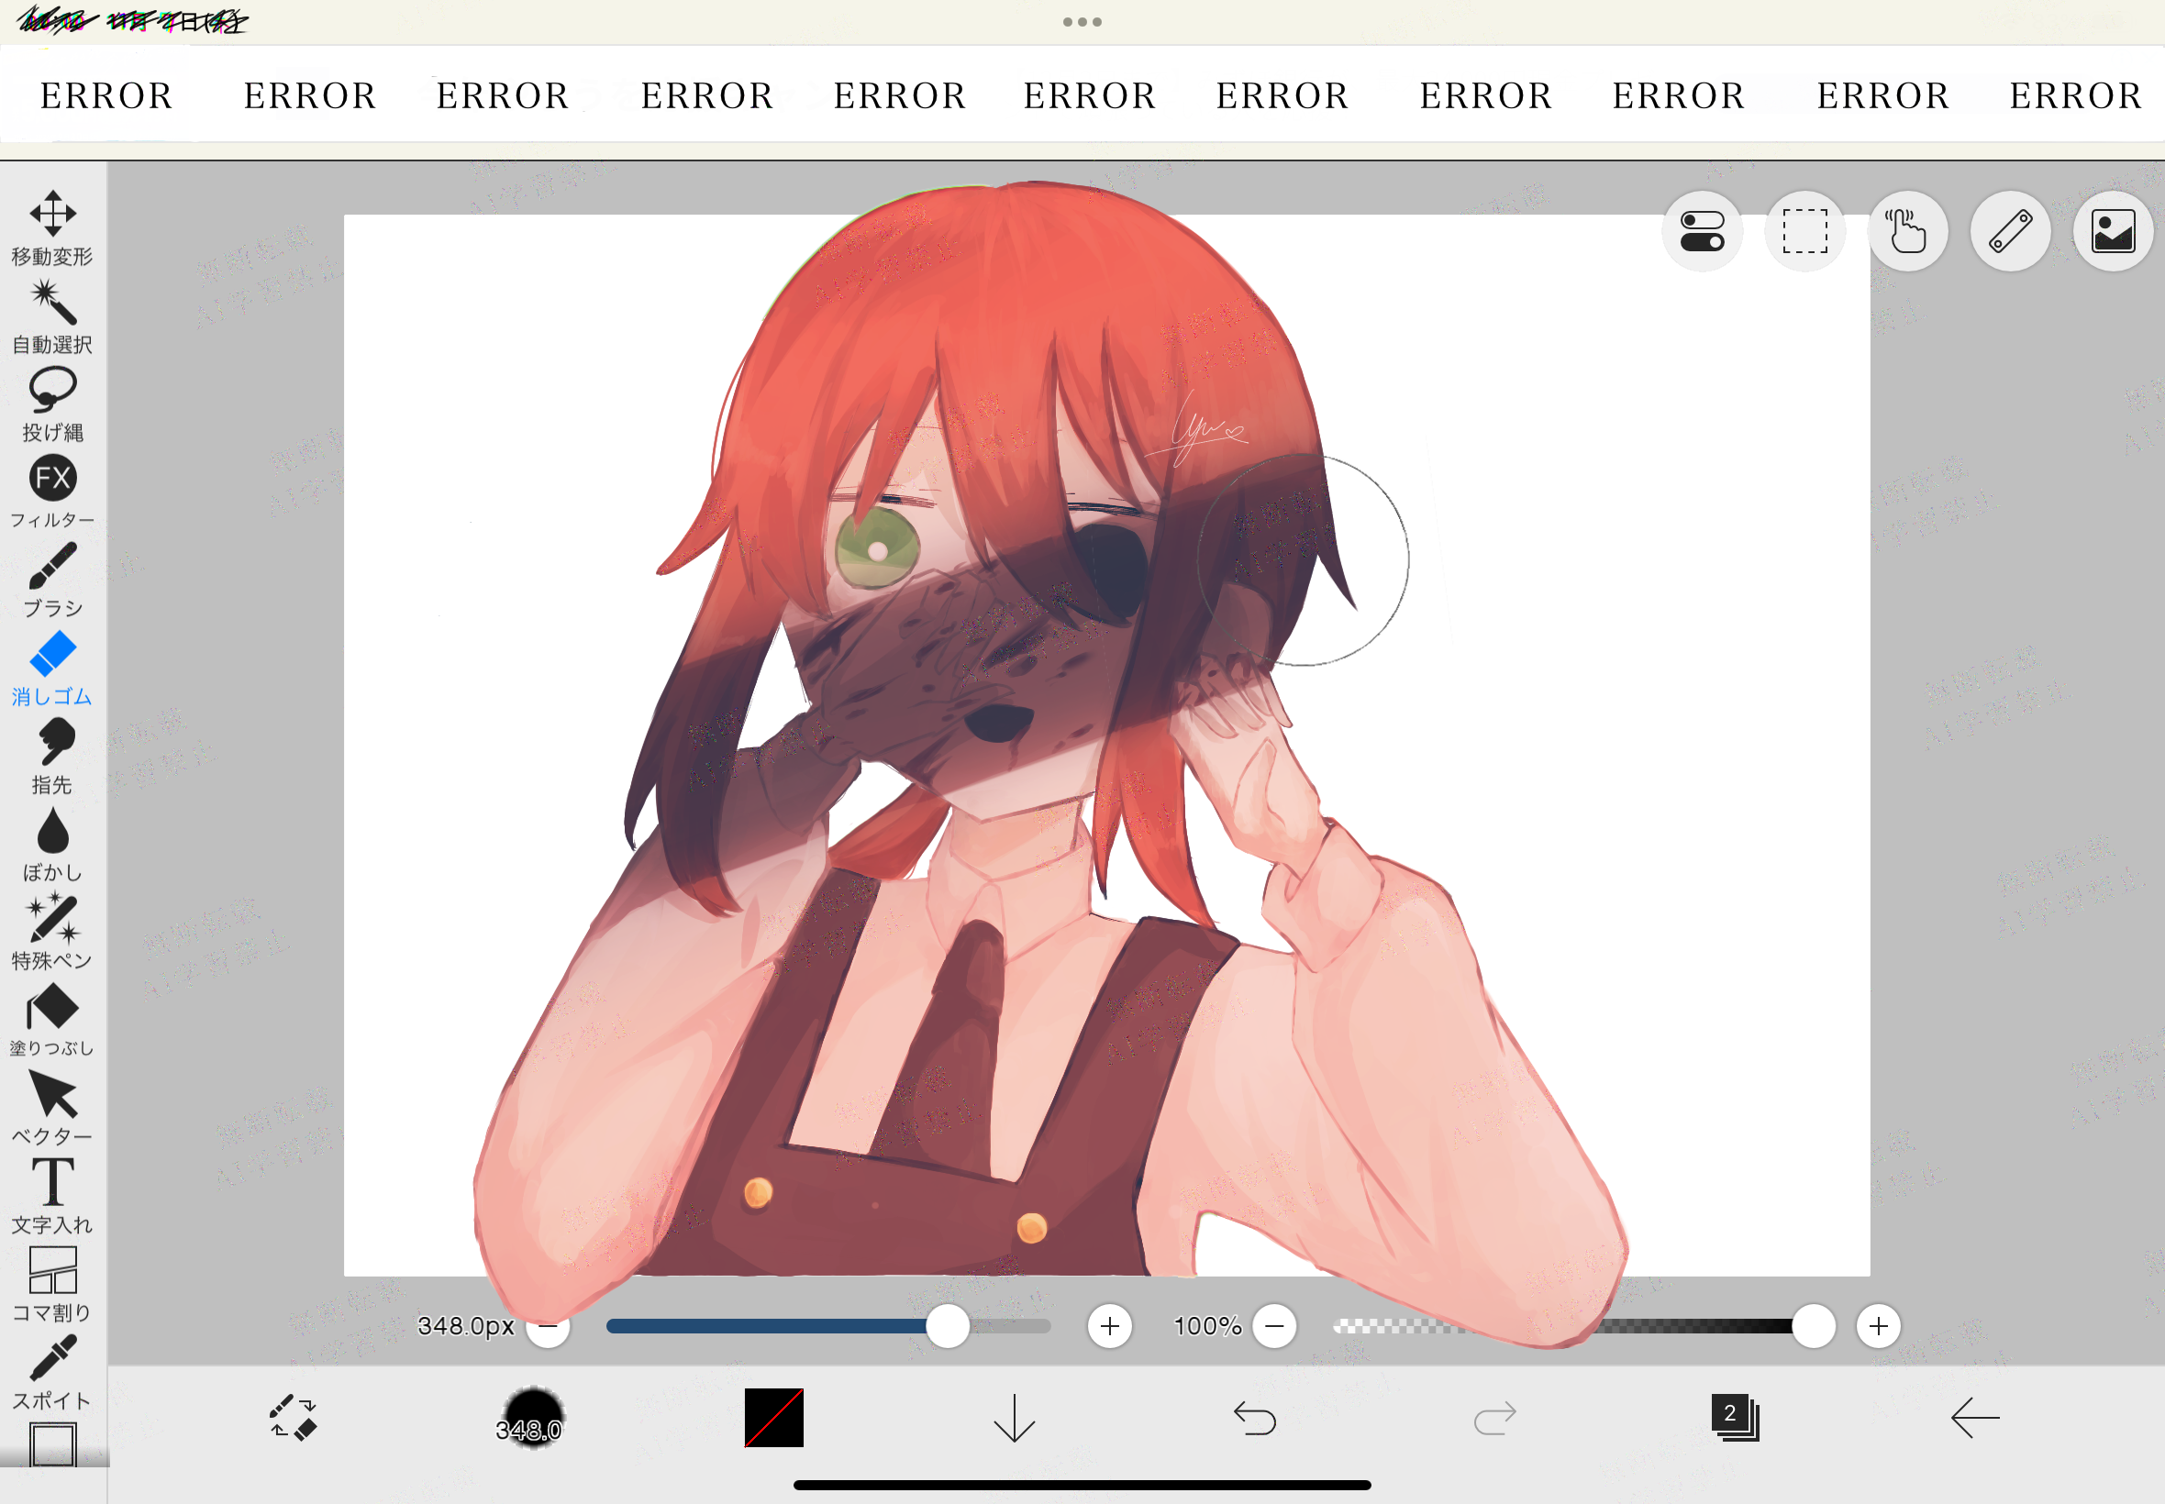The height and width of the screenshot is (1504, 2165).
Task: Click the undo arrow button
Action: click(1255, 1417)
